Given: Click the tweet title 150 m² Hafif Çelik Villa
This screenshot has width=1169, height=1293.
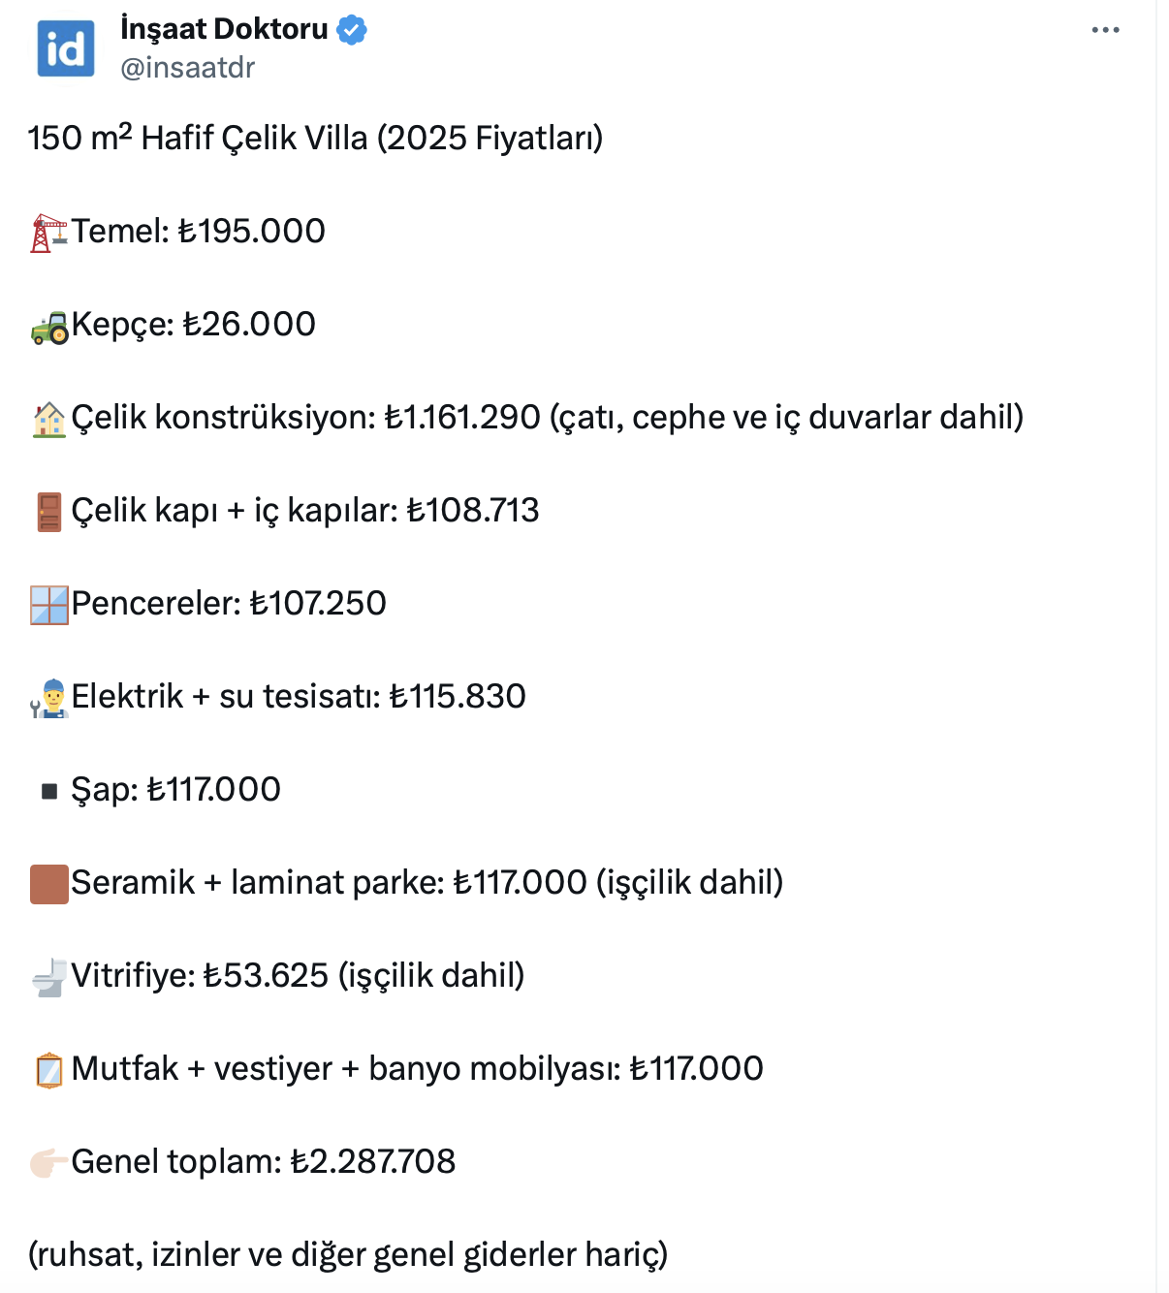Looking at the screenshot, I should pos(315,138).
